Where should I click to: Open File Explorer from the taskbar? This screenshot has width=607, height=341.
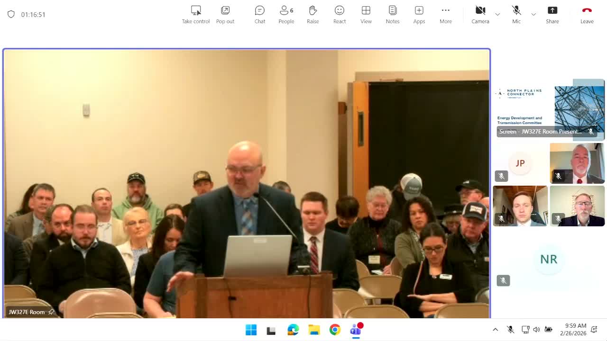coord(314,330)
